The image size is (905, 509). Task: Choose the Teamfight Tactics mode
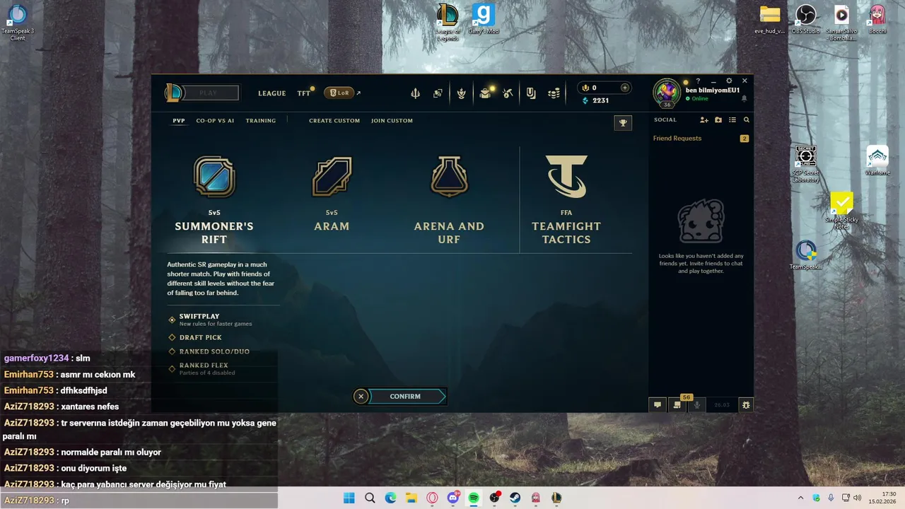(x=566, y=200)
